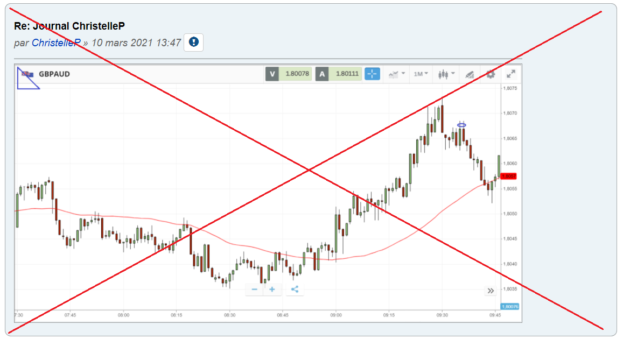Open the candlestick chart type dropdown
The width and height of the screenshot is (623, 339).
tap(446, 74)
